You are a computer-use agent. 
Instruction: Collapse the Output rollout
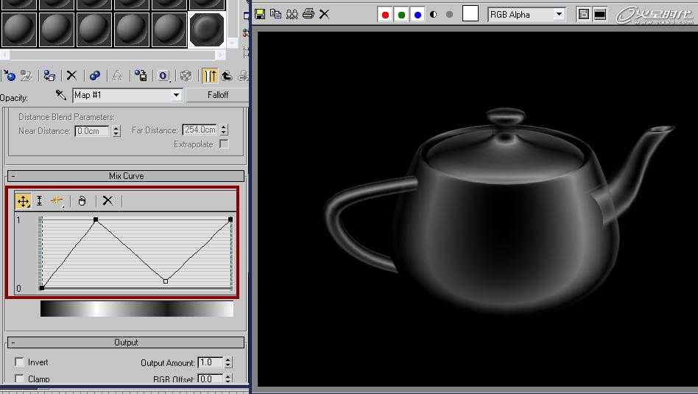tap(126, 342)
